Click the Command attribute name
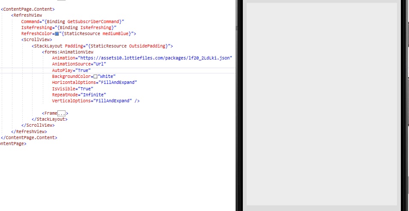409x211 pixels. coord(30,21)
